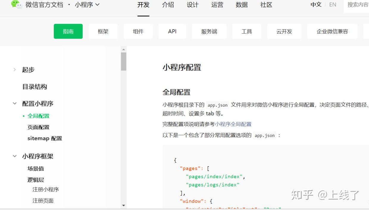Open the 框架 section button
This screenshot has width=369, height=210.
[103, 31]
